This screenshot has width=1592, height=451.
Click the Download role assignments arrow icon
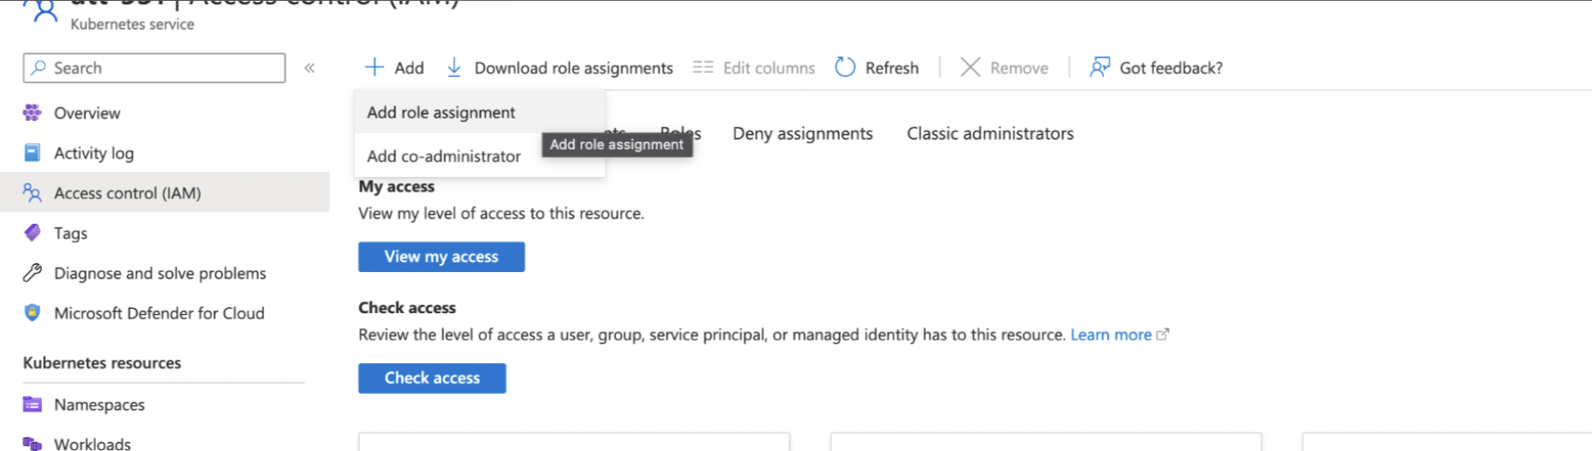click(454, 68)
